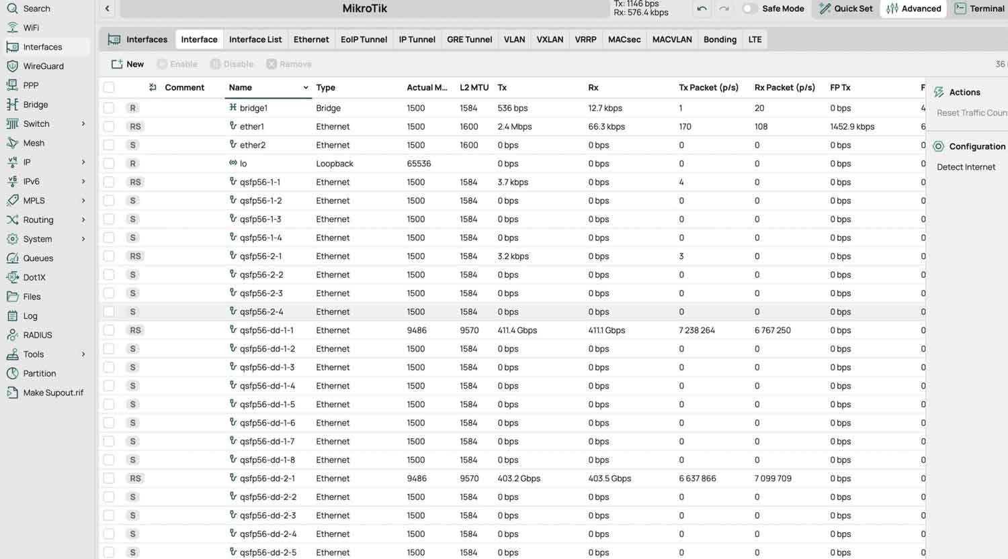Open the GRE Tunnel tab

[x=469, y=39]
